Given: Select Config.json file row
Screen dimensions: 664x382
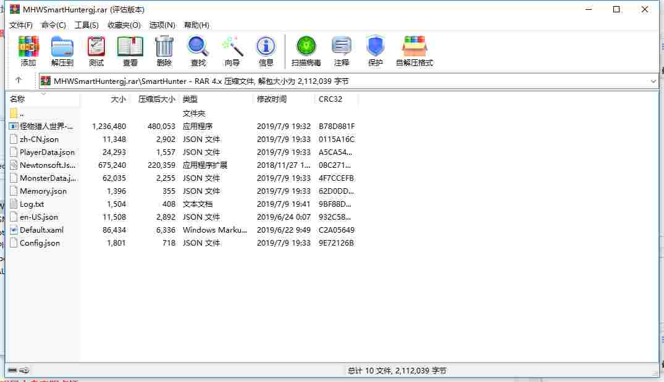Looking at the screenshot, I should click(182, 243).
